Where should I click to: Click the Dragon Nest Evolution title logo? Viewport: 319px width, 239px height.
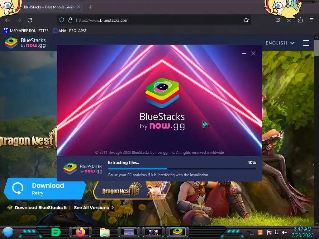pos(28,140)
